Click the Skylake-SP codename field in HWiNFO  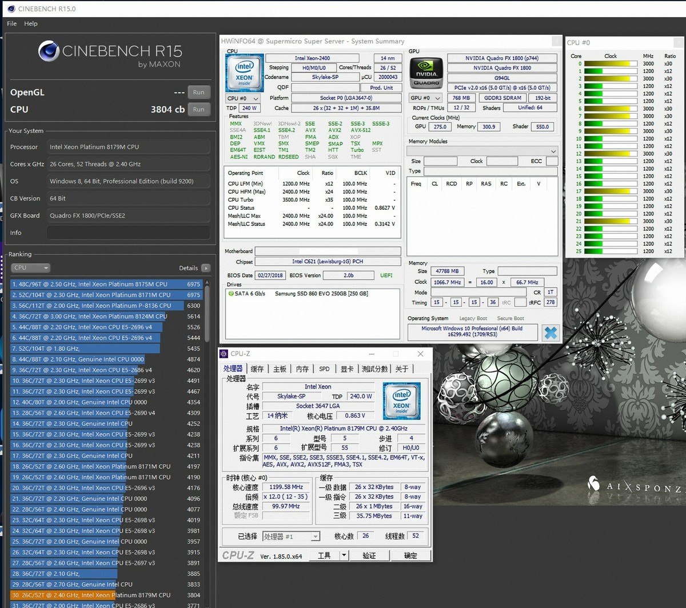click(x=325, y=77)
